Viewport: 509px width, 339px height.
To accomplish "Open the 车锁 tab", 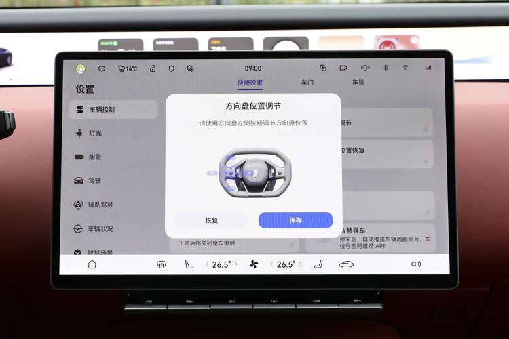I will (358, 83).
